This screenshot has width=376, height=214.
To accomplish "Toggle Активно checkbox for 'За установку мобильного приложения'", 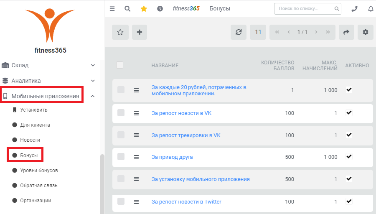I will click(x=349, y=179).
